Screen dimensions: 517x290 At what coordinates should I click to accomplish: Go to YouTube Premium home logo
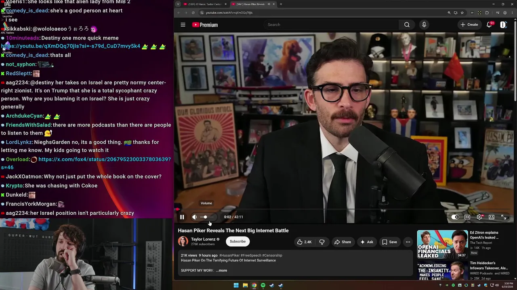point(205,25)
